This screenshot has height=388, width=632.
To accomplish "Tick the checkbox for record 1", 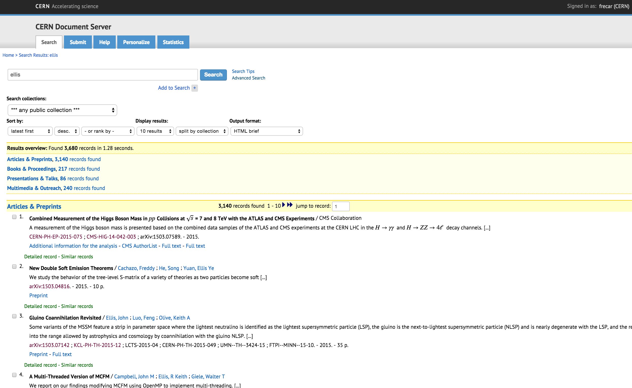I will (x=14, y=217).
